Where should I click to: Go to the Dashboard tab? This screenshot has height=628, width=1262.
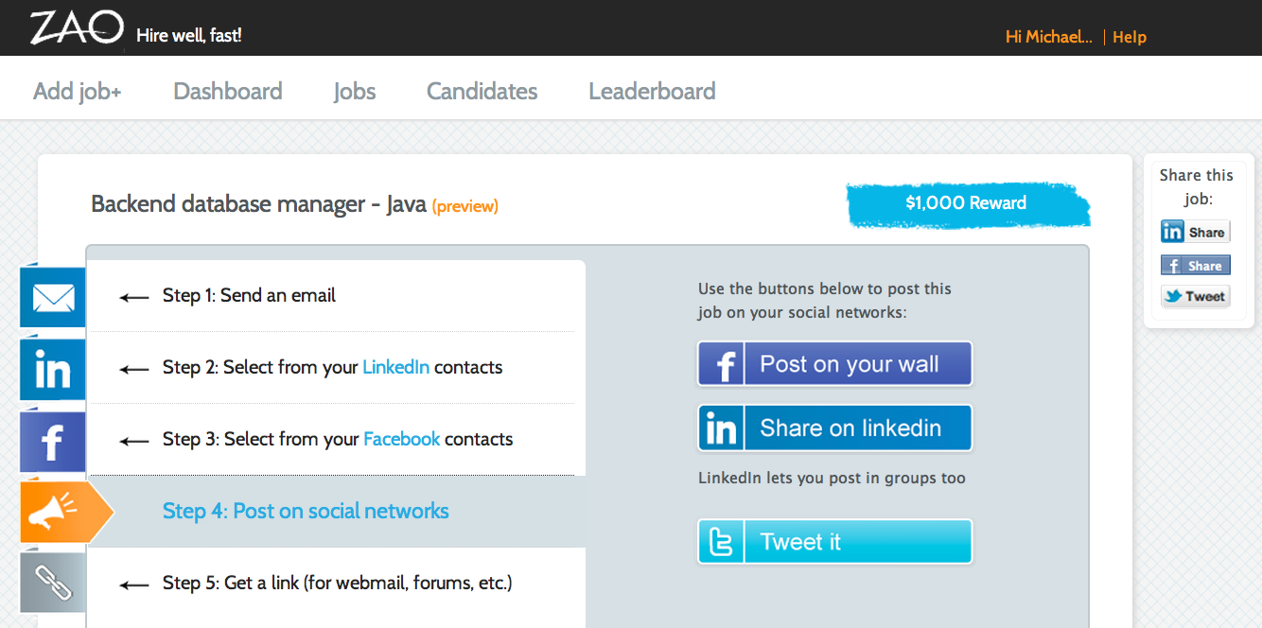(228, 91)
